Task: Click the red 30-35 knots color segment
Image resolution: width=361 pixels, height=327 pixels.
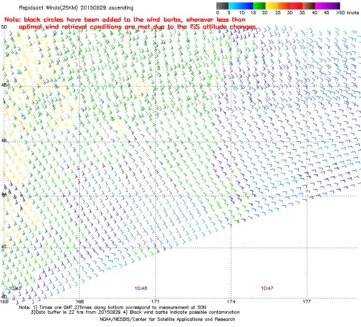Action: click(x=296, y=6)
